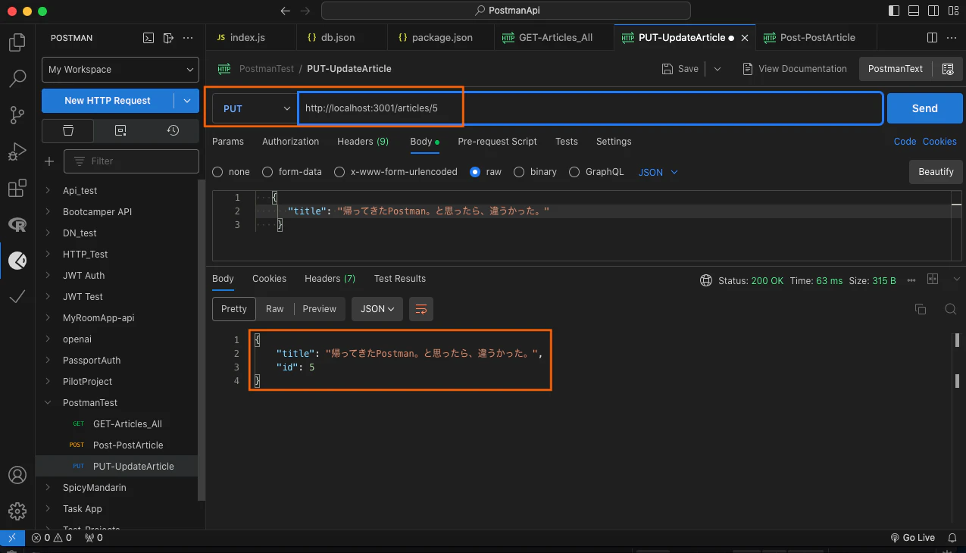The height and width of the screenshot is (553, 966).
Task: Search within the response body
Action: tap(950, 309)
